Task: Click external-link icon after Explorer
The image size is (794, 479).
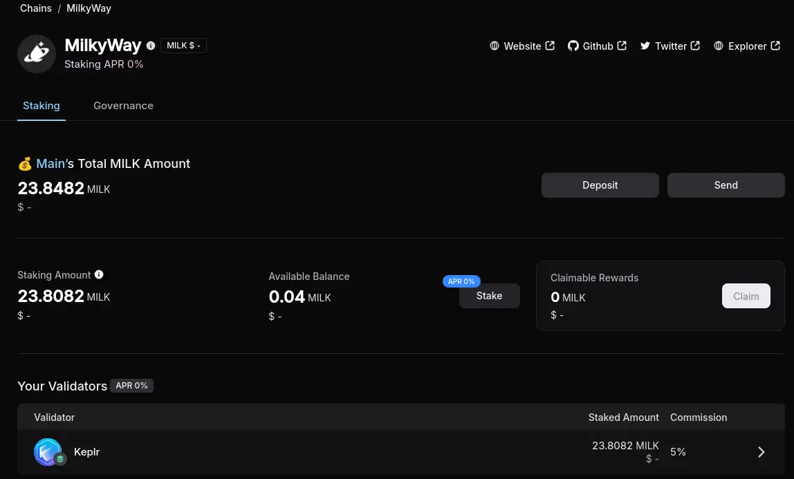Action: [775, 46]
